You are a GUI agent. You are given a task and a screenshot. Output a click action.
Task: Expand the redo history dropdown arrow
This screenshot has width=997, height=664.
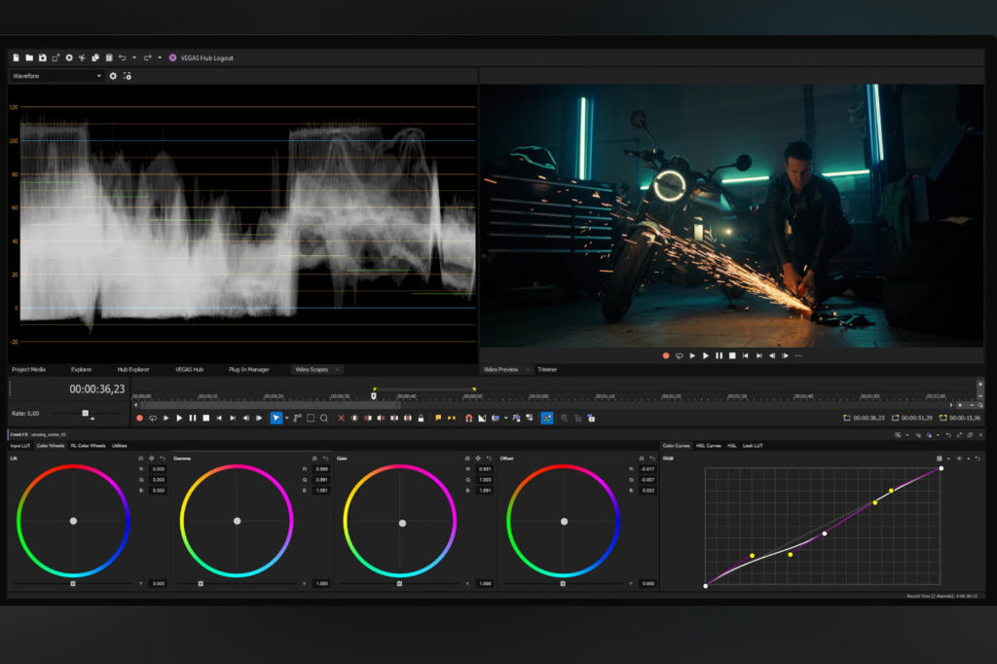[x=160, y=57]
